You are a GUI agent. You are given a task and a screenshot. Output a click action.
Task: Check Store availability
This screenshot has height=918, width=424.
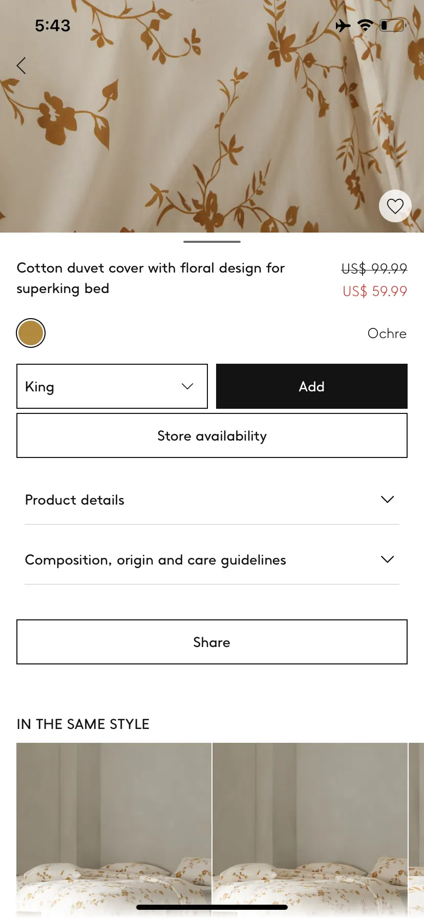coord(212,435)
